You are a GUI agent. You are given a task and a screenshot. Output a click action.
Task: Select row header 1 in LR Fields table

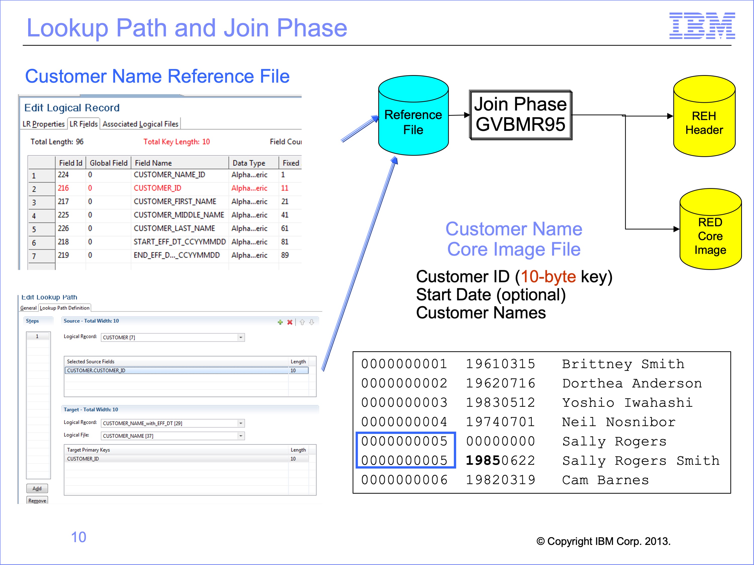click(41, 175)
